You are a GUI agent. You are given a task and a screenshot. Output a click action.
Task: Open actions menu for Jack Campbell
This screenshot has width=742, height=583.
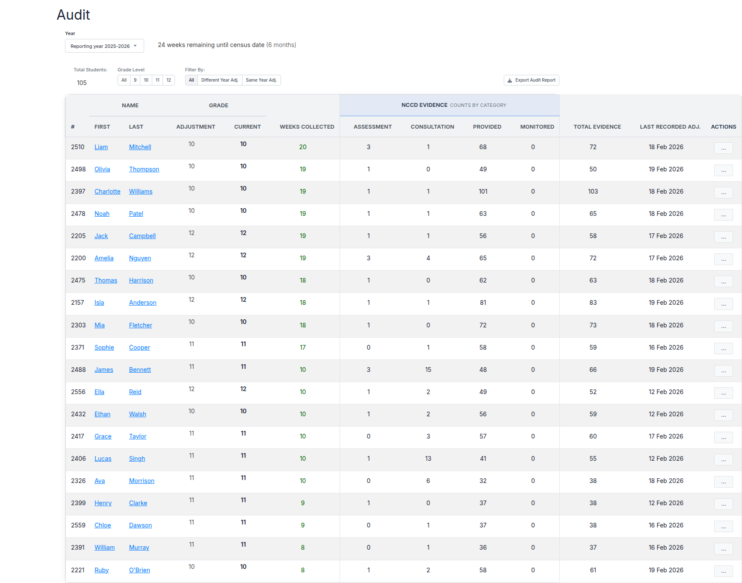(x=723, y=237)
